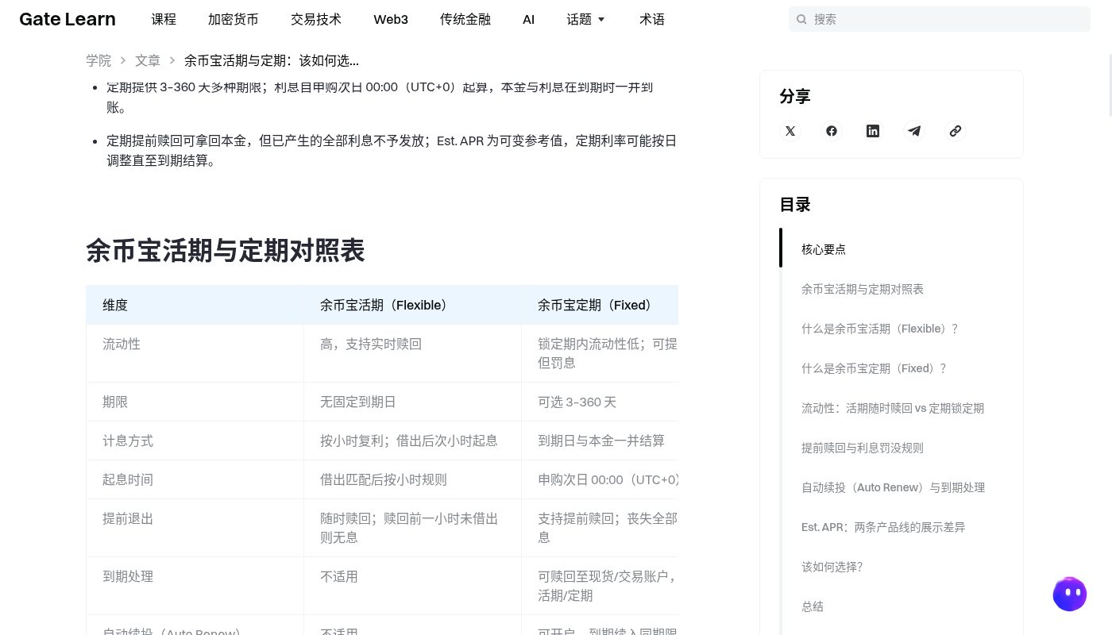Copy article link icon
The height and width of the screenshot is (635, 1112).
956,131
